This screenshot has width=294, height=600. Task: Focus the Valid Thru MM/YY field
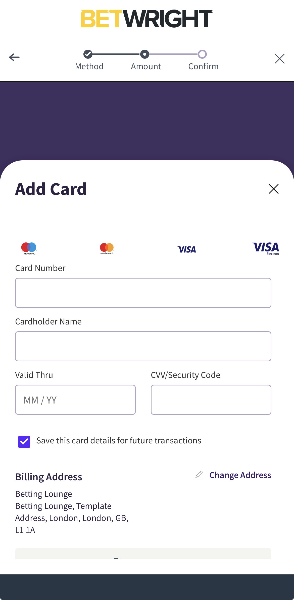[75, 399]
